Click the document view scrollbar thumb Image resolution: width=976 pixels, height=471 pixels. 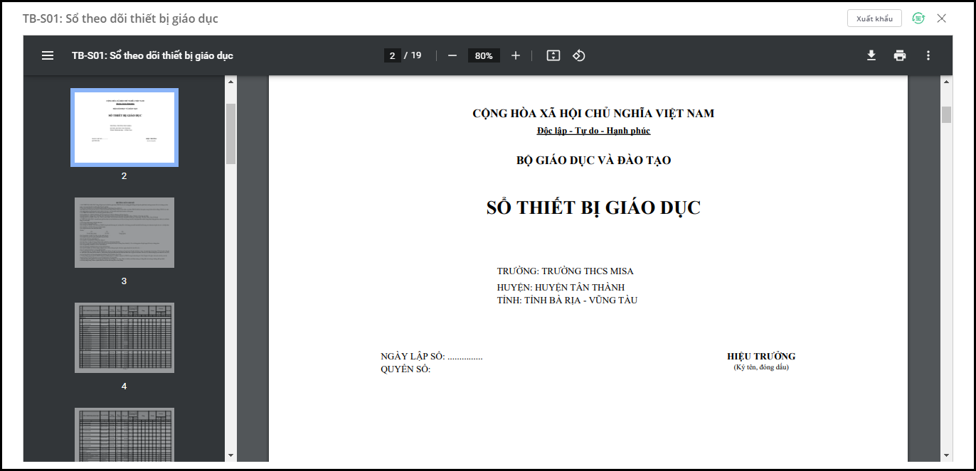[946, 114]
